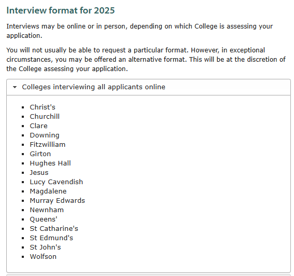Screen dimensions: 294x276
Task: Click 'Colleges interviewing all applicants online' header
Action: (x=148, y=87)
